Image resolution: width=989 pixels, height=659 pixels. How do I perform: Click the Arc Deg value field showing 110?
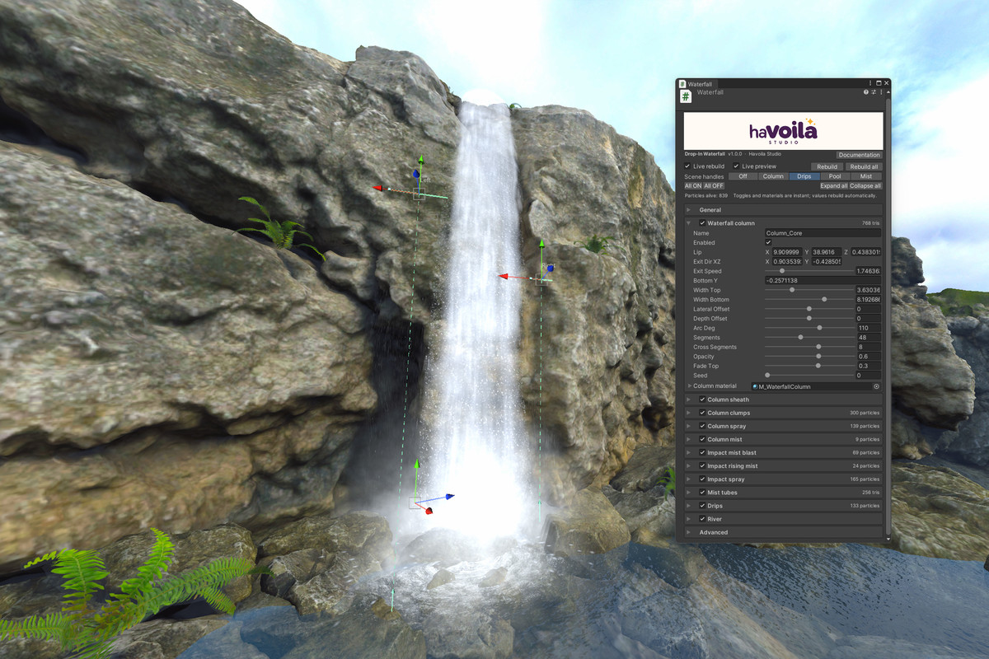869,328
